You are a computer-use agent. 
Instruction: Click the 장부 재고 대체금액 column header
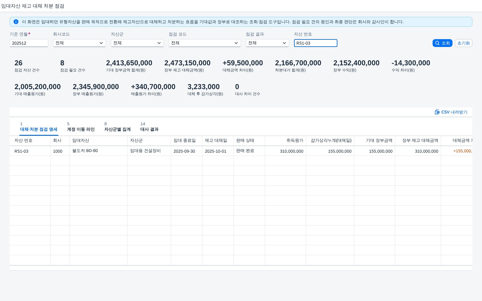[x=418, y=141]
